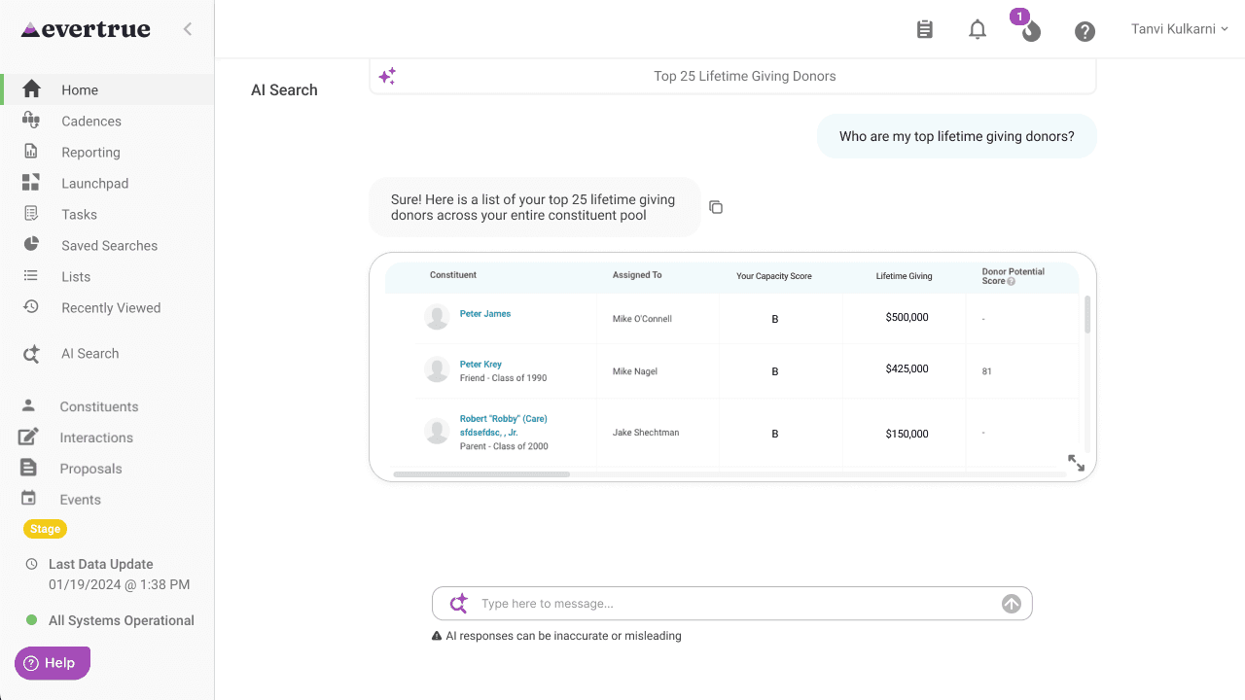Image resolution: width=1245 pixels, height=700 pixels.
Task: Click the evertrue logo
Action: pos(86,29)
